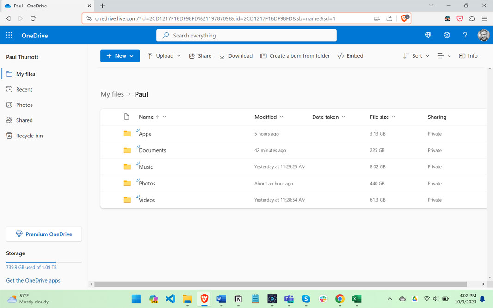
Task: Open the Microsoft apps launcher grid
Action: coord(9,35)
